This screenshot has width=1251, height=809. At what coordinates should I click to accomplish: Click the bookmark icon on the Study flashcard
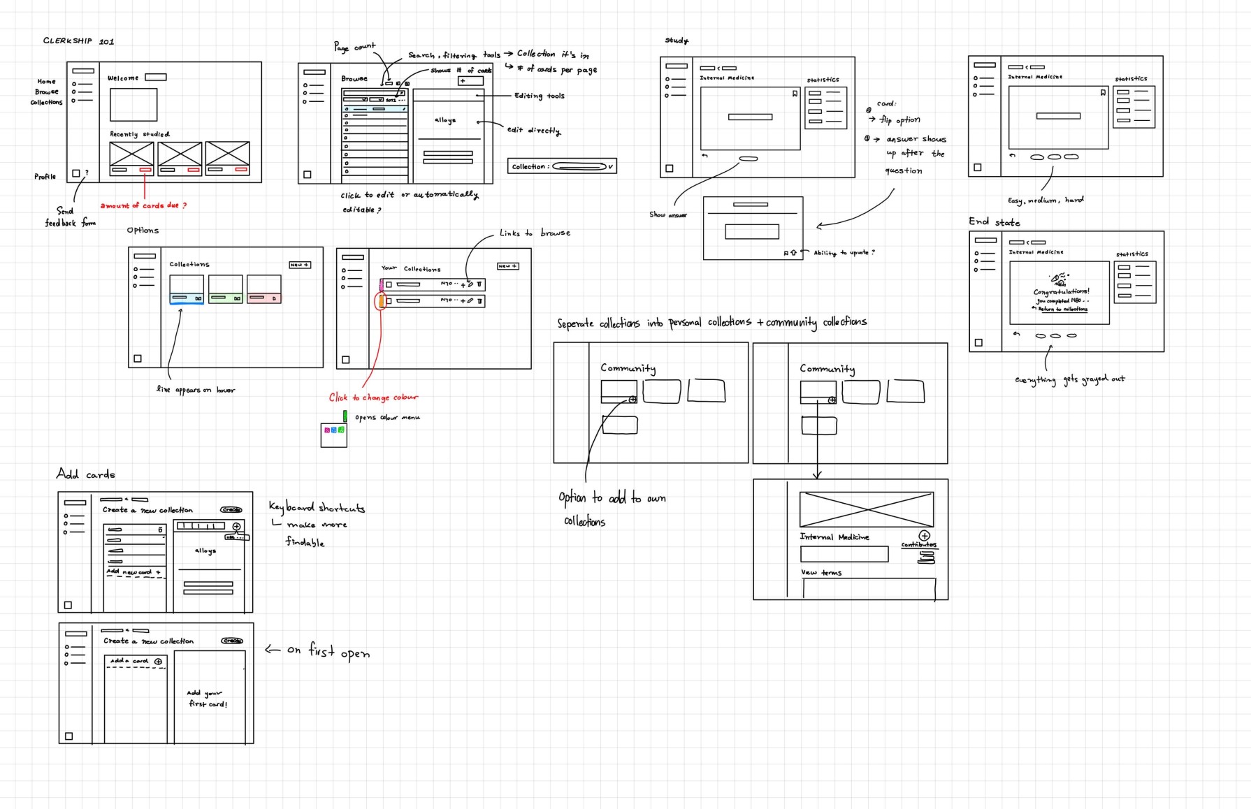pyautogui.click(x=795, y=93)
